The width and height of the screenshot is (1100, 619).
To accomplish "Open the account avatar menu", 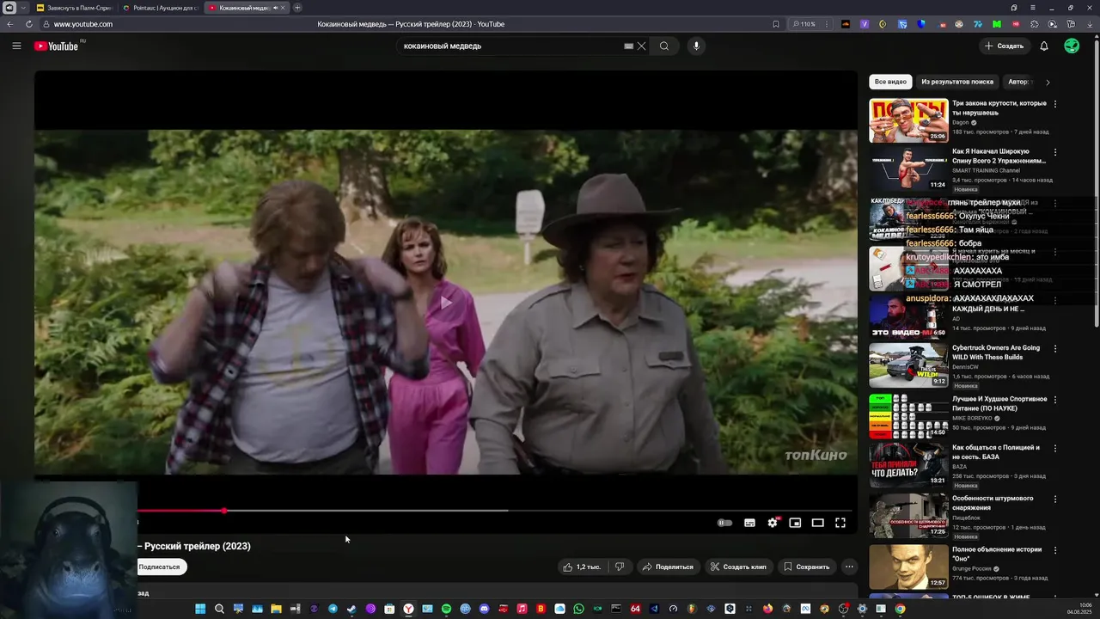I will [x=1072, y=46].
